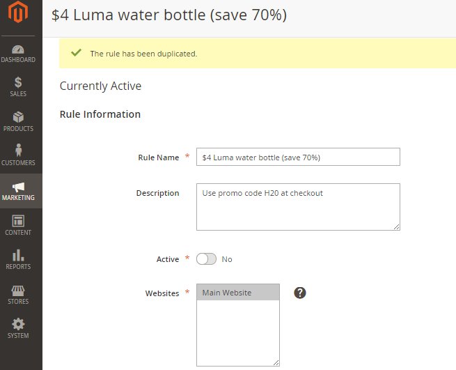Viewport: 456px width, 370px height.
Task: Open the Reports bar chart icon
Action: click(18, 255)
